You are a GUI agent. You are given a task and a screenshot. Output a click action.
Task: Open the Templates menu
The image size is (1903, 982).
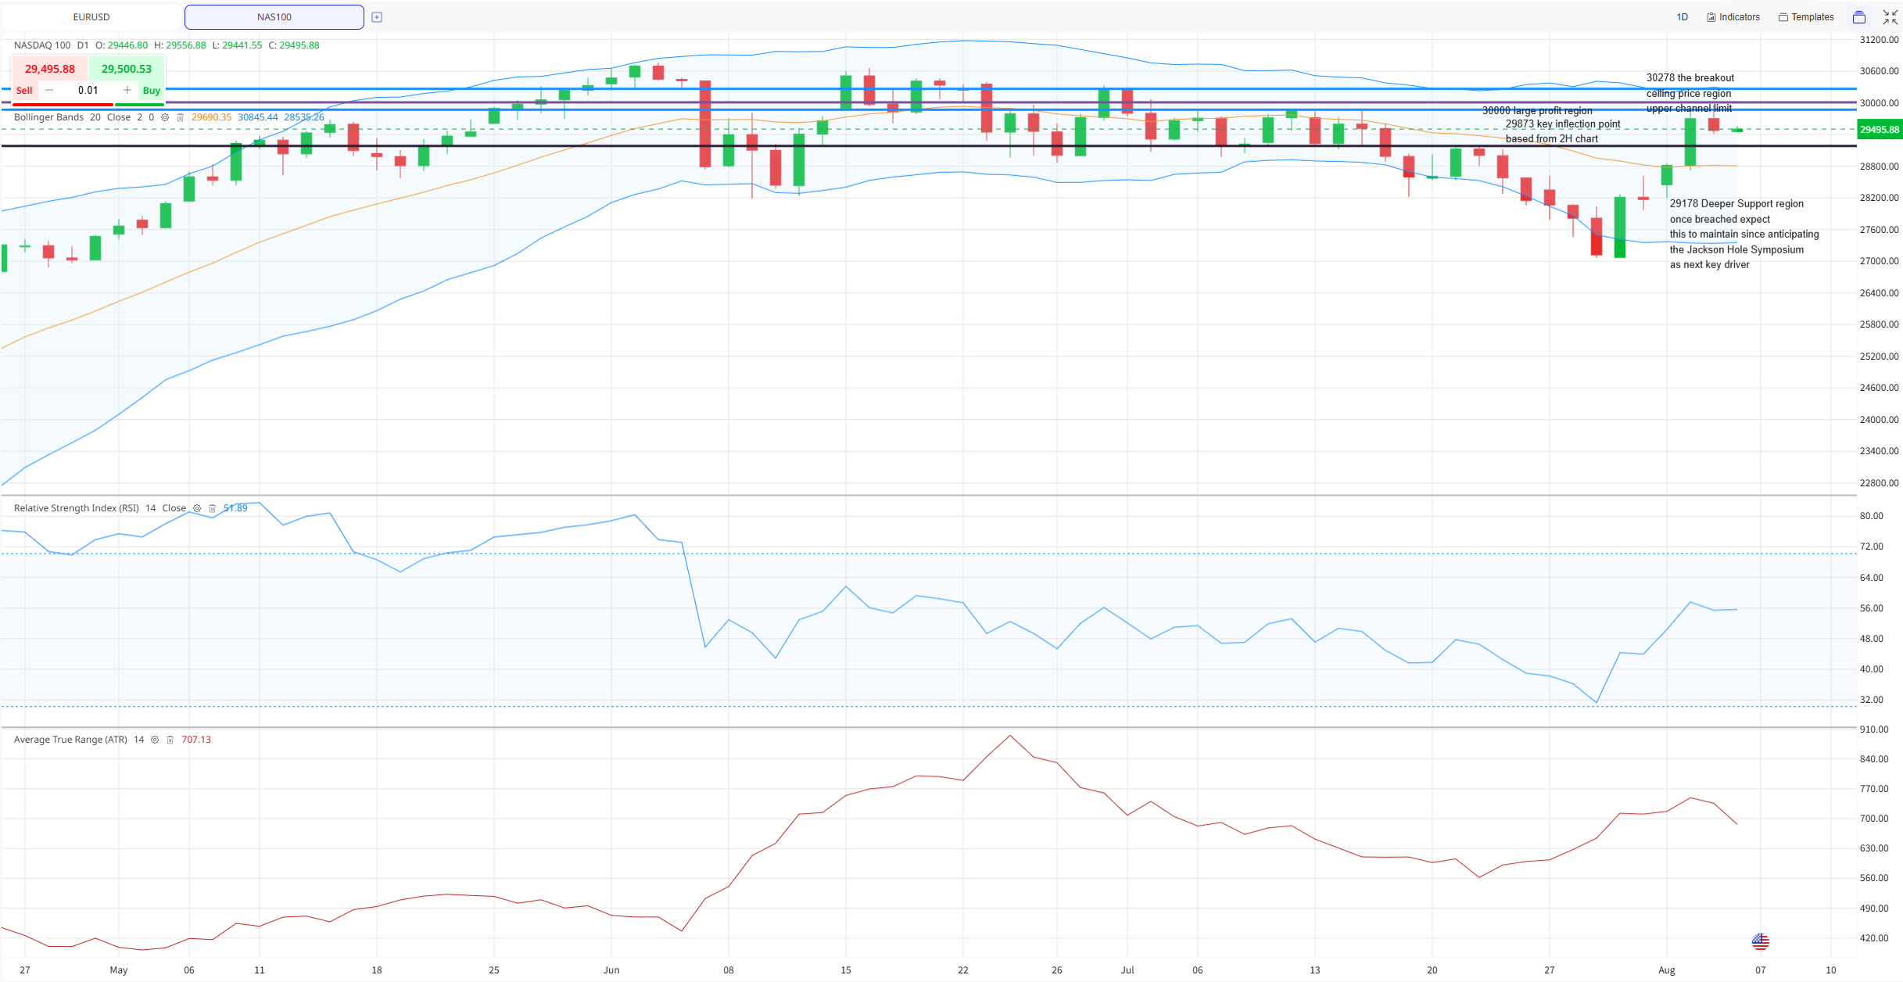tap(1806, 17)
